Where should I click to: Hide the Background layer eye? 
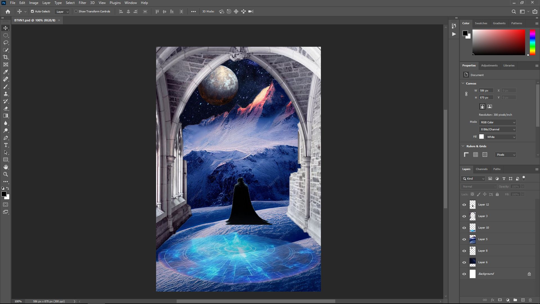464,274
